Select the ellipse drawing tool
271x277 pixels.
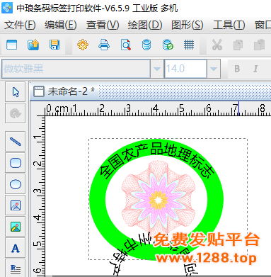[x=16, y=184]
